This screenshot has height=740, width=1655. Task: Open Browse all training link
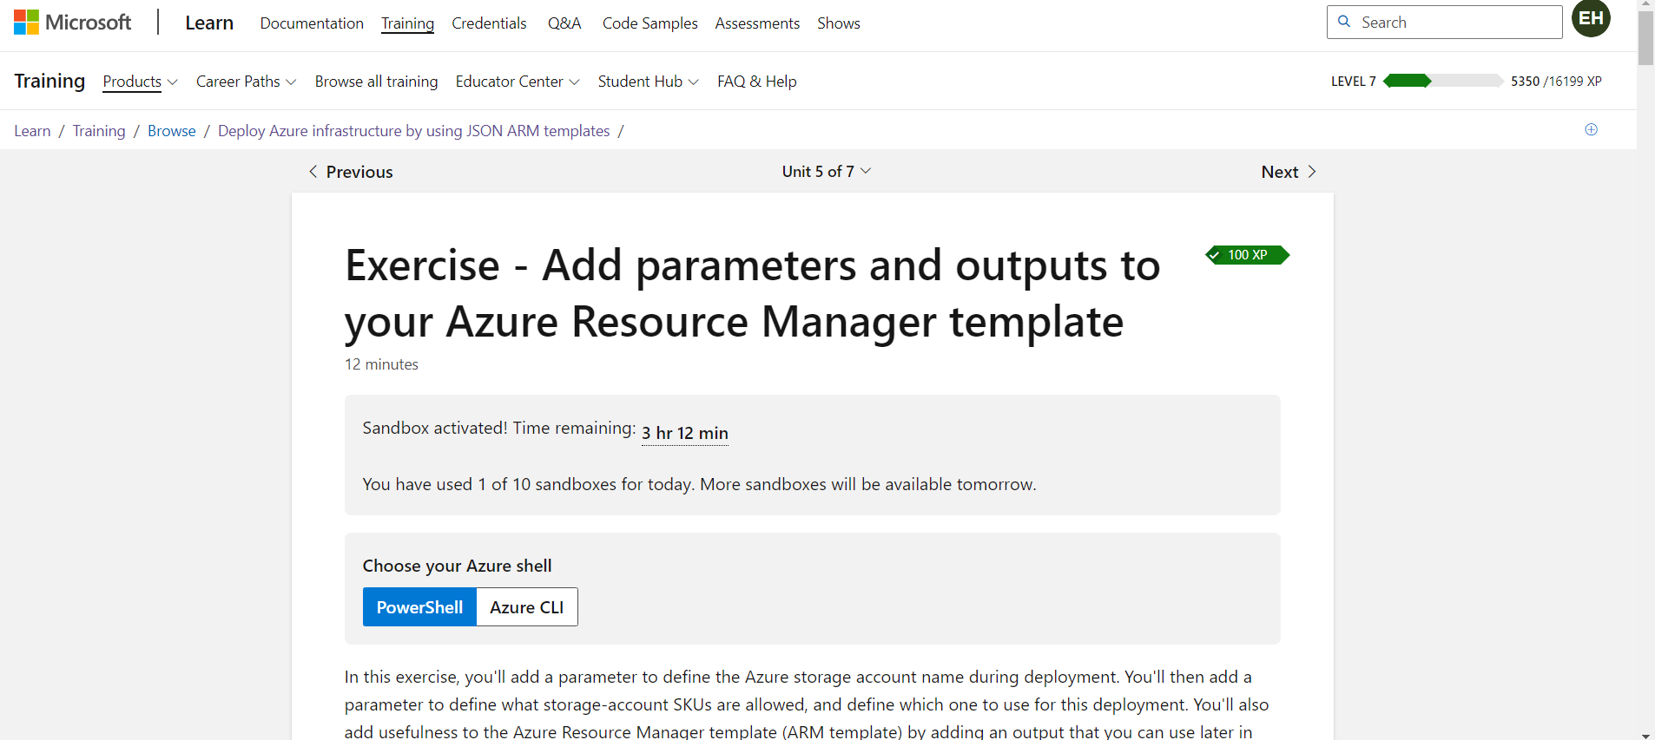tap(376, 82)
